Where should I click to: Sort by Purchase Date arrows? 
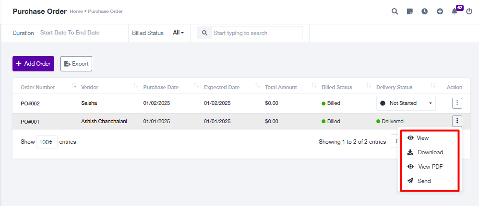click(x=196, y=86)
